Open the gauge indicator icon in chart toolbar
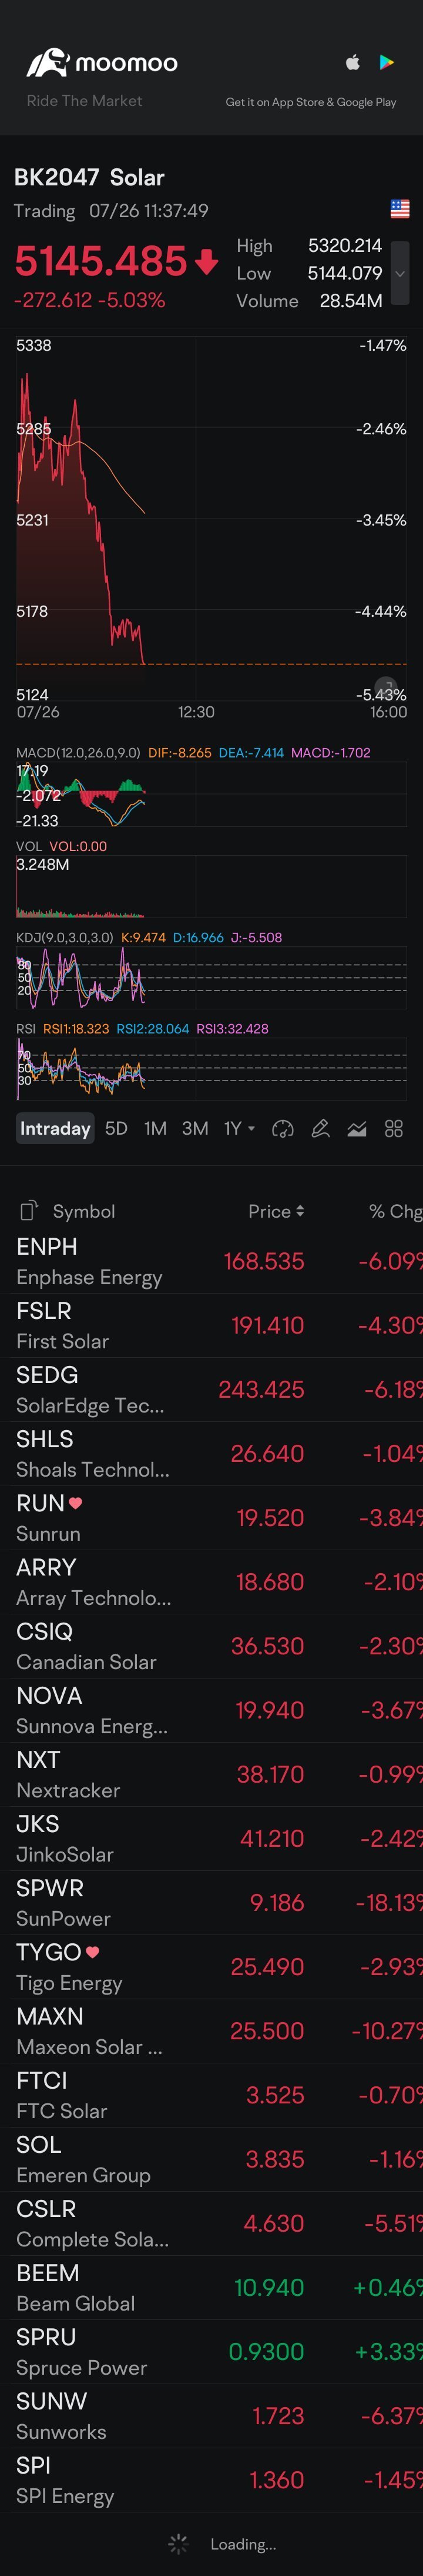Image resolution: width=423 pixels, height=2576 pixels. coord(283,1129)
